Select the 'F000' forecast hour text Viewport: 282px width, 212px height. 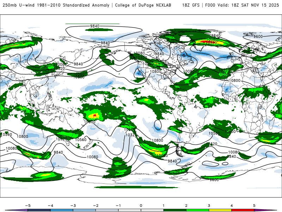[210, 5]
